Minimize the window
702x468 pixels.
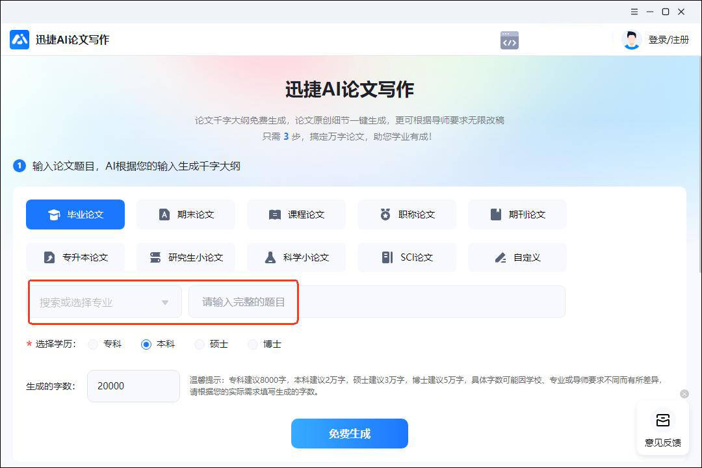(650, 12)
